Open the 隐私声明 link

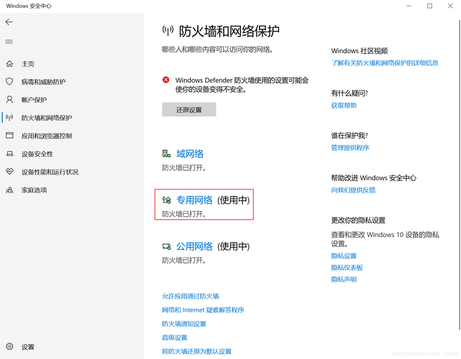coord(343,279)
